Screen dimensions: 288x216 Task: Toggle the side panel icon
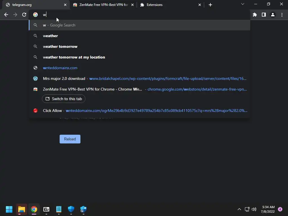click(264, 15)
